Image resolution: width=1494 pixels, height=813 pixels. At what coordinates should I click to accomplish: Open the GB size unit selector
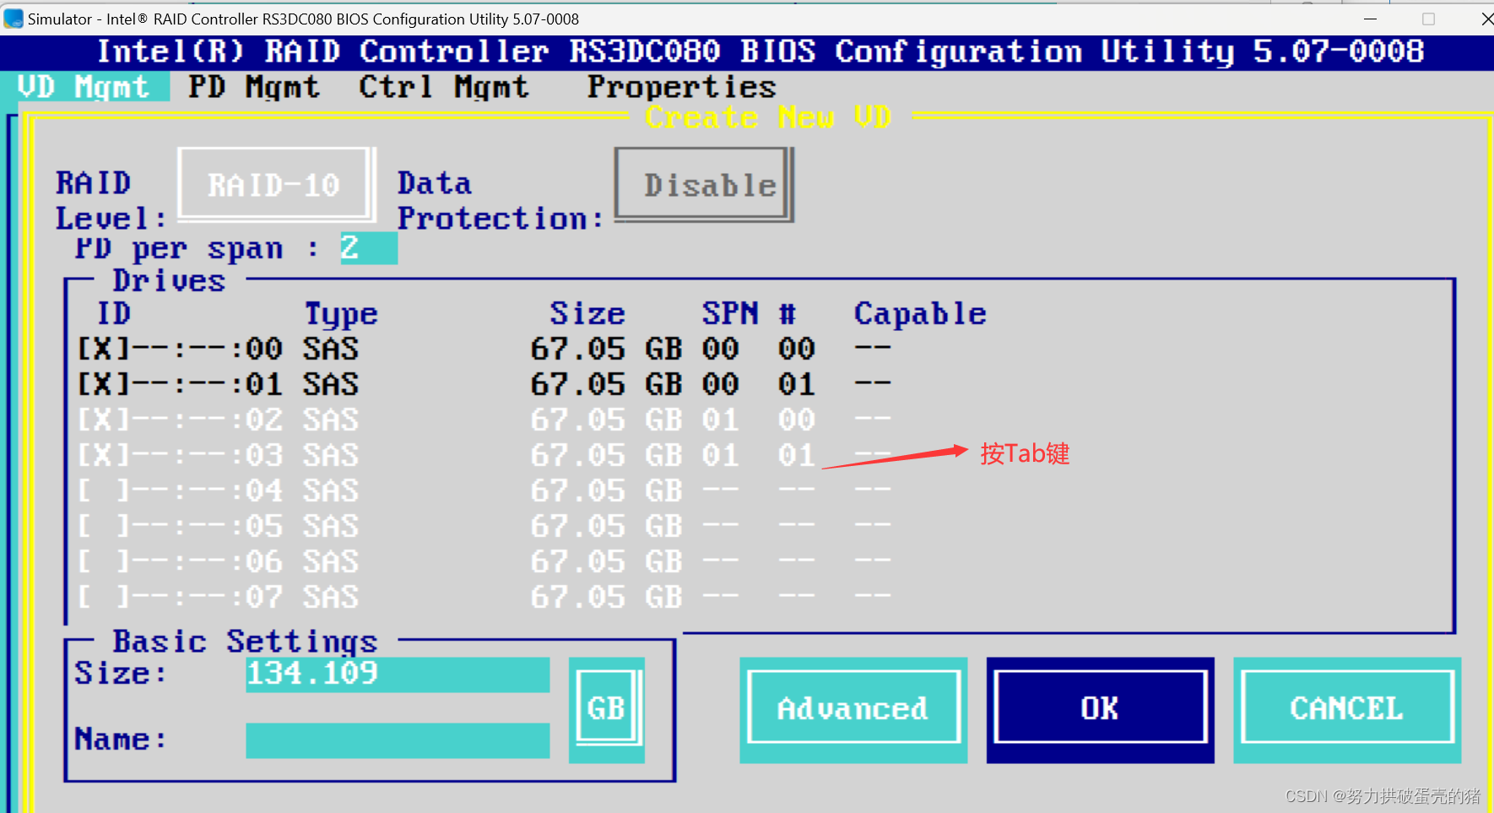[x=607, y=709]
